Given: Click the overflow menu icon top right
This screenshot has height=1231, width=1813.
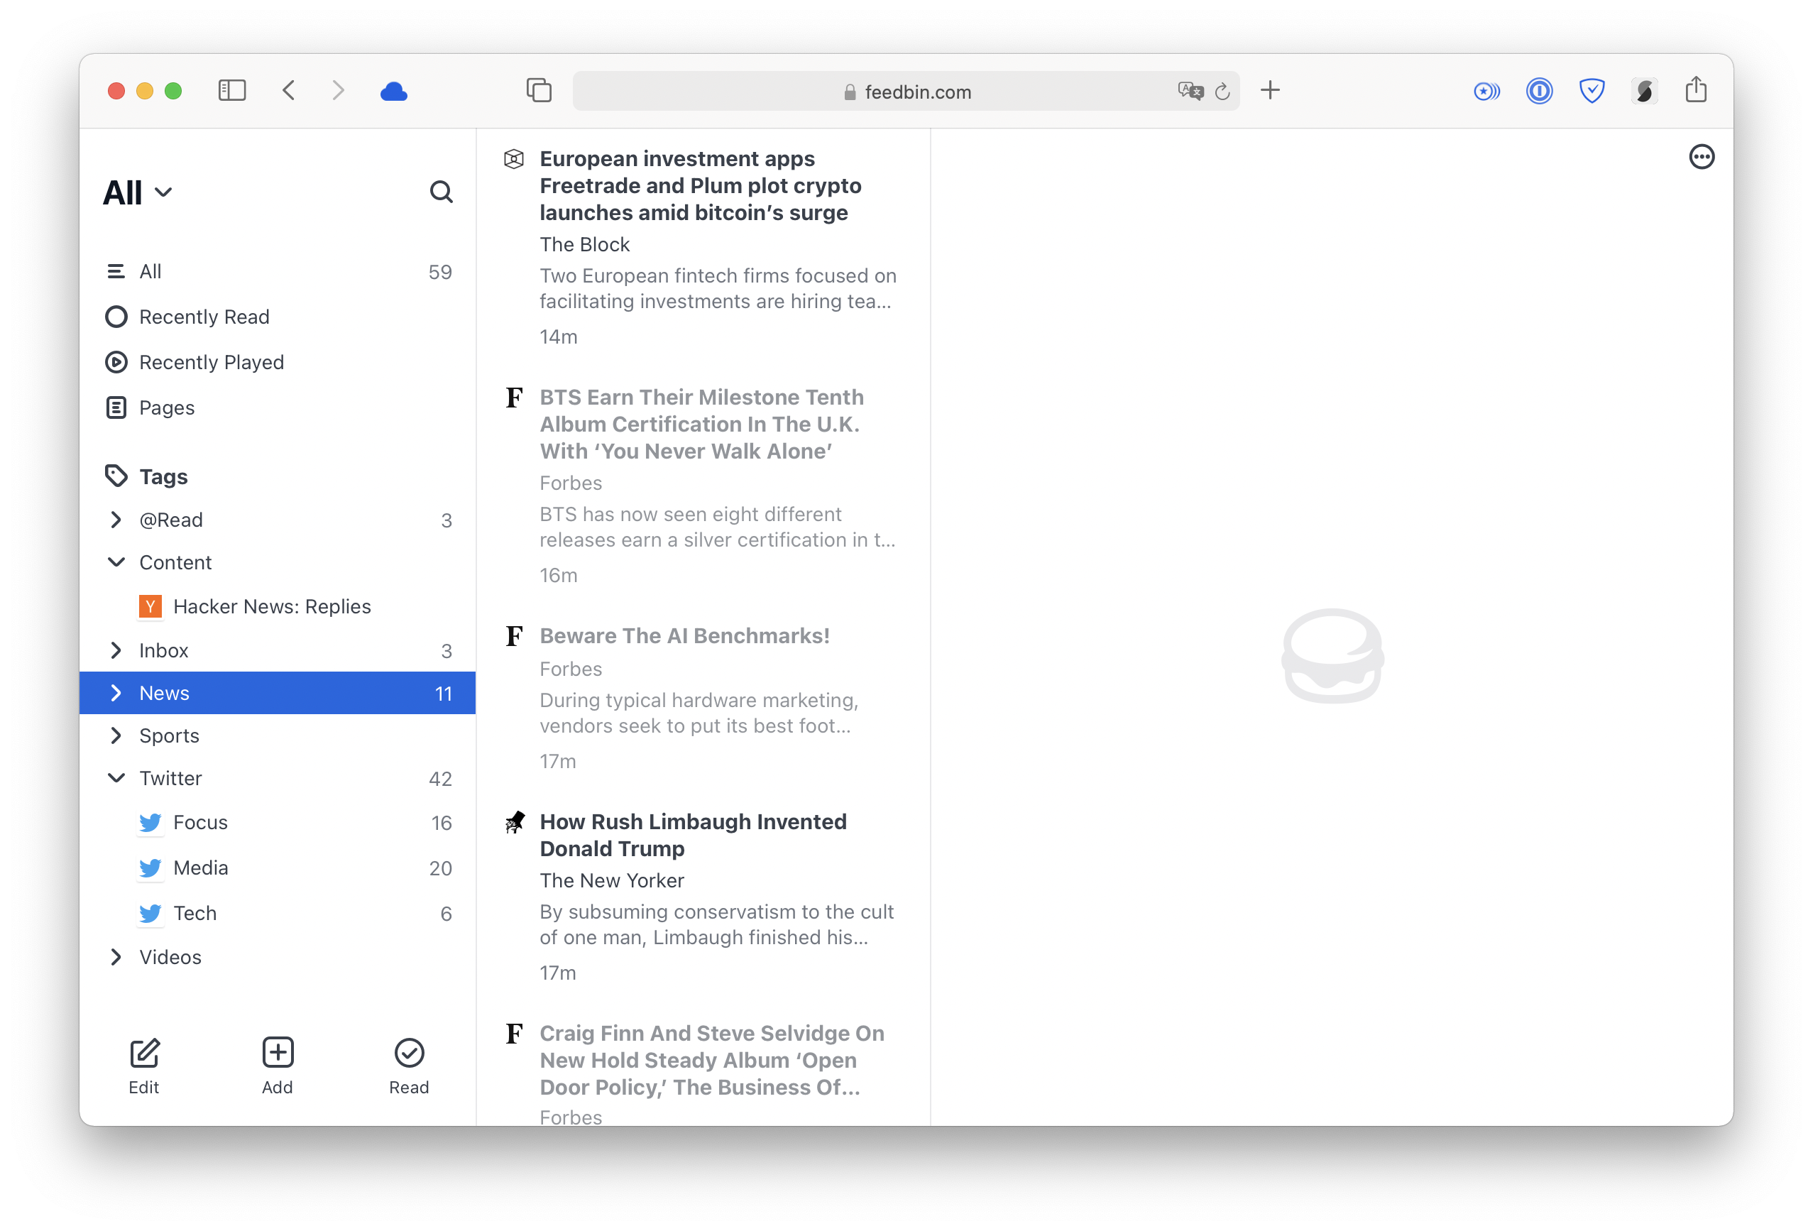Looking at the screenshot, I should [1700, 157].
